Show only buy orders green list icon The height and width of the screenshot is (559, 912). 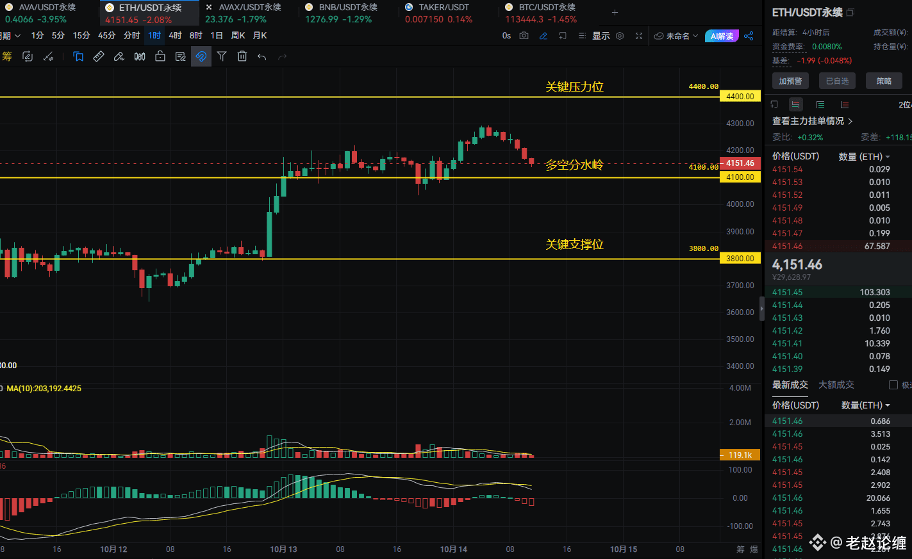pyautogui.click(x=820, y=104)
